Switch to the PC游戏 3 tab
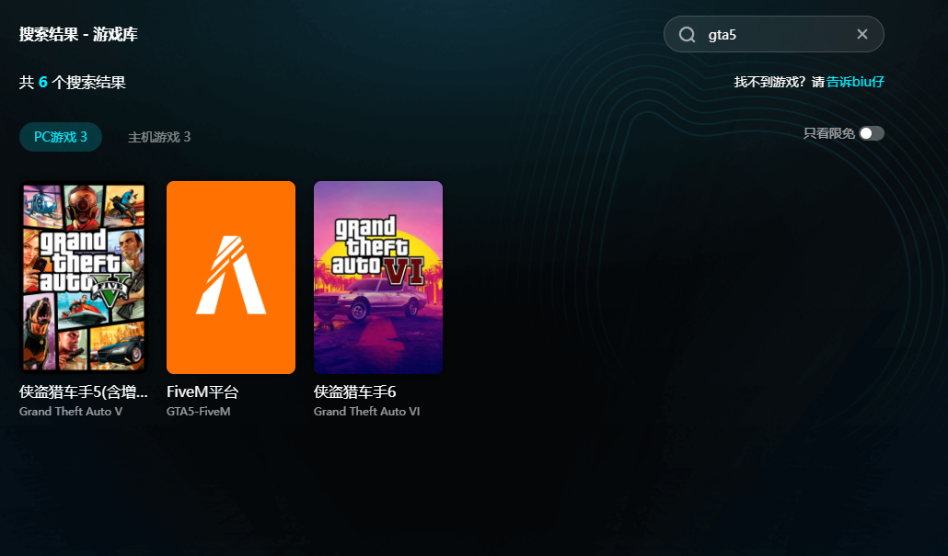 tap(61, 137)
